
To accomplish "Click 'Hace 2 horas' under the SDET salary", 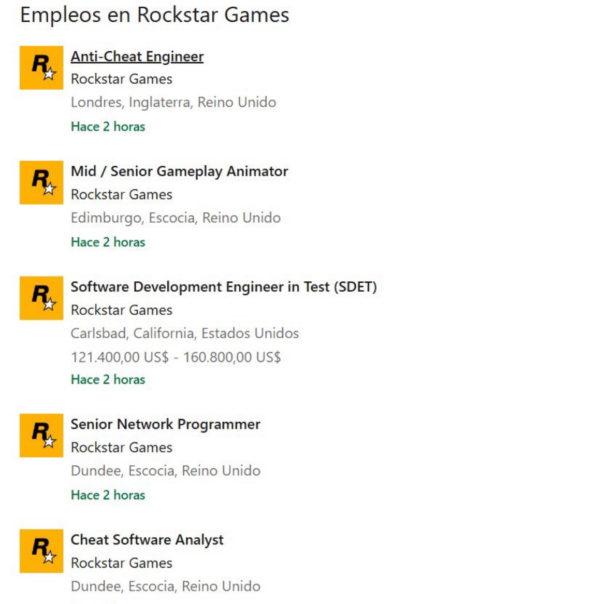I will pyautogui.click(x=108, y=380).
